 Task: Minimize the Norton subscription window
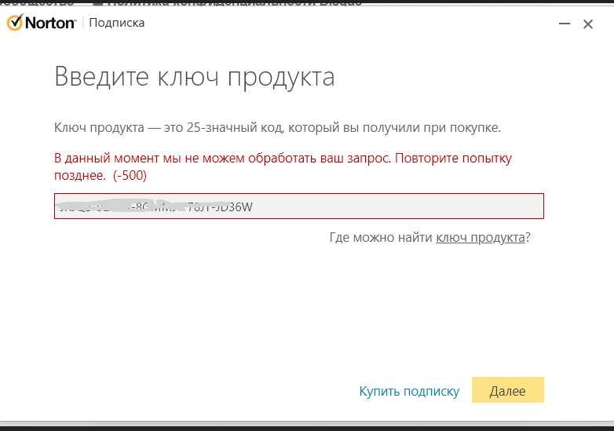pyautogui.click(x=564, y=24)
